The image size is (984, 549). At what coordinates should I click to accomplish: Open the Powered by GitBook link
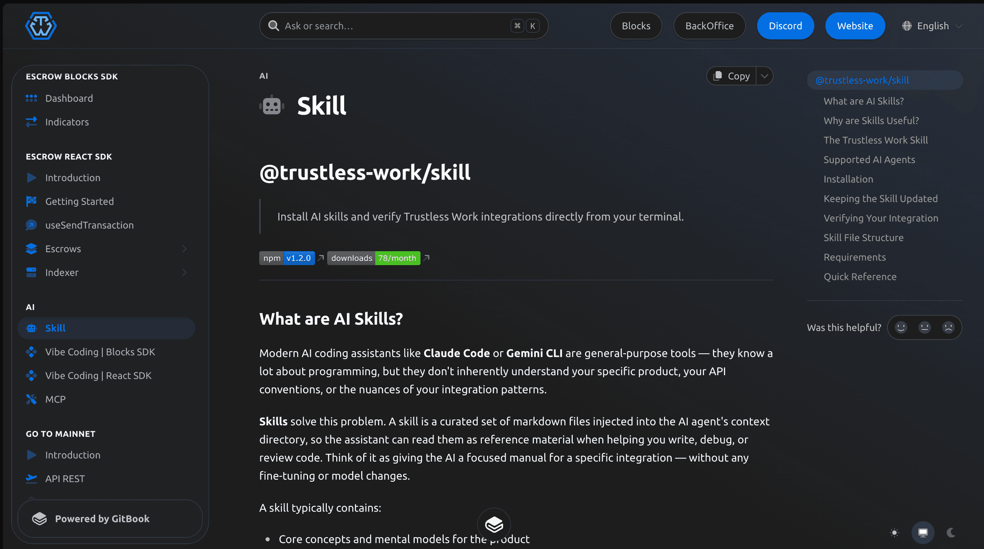point(110,519)
